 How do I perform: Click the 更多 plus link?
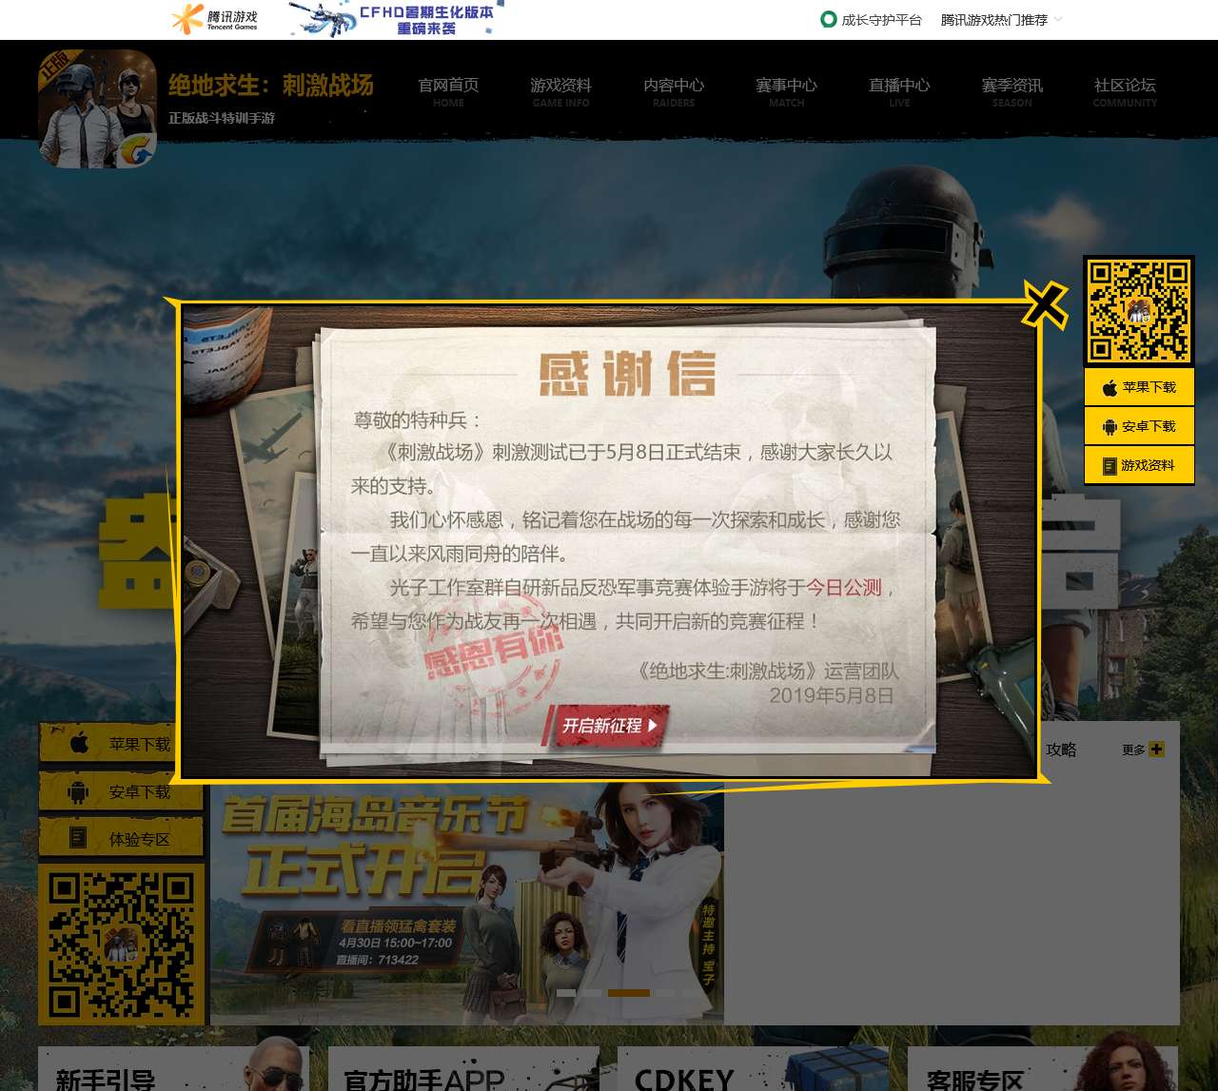1142,750
